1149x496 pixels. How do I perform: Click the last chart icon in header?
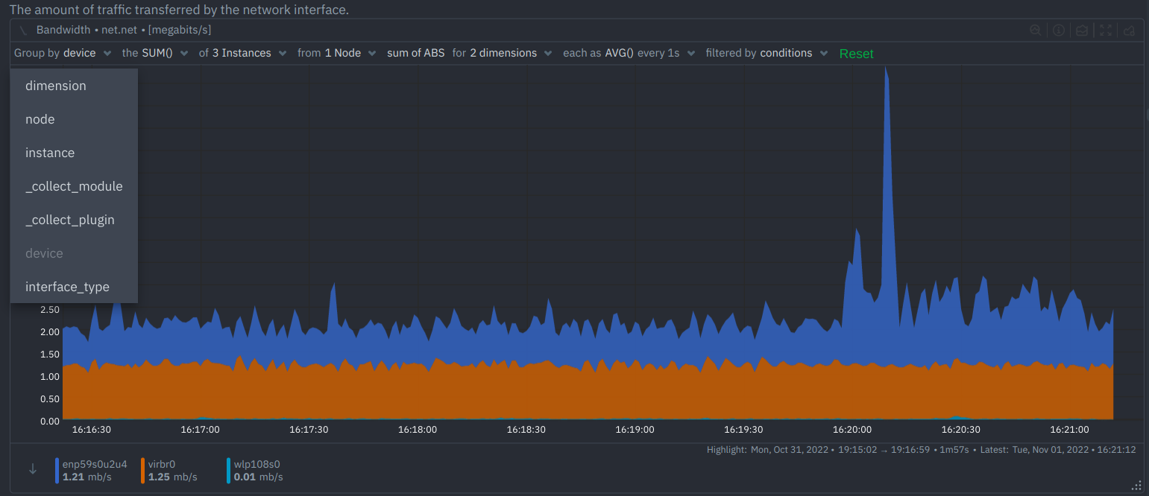(1129, 31)
